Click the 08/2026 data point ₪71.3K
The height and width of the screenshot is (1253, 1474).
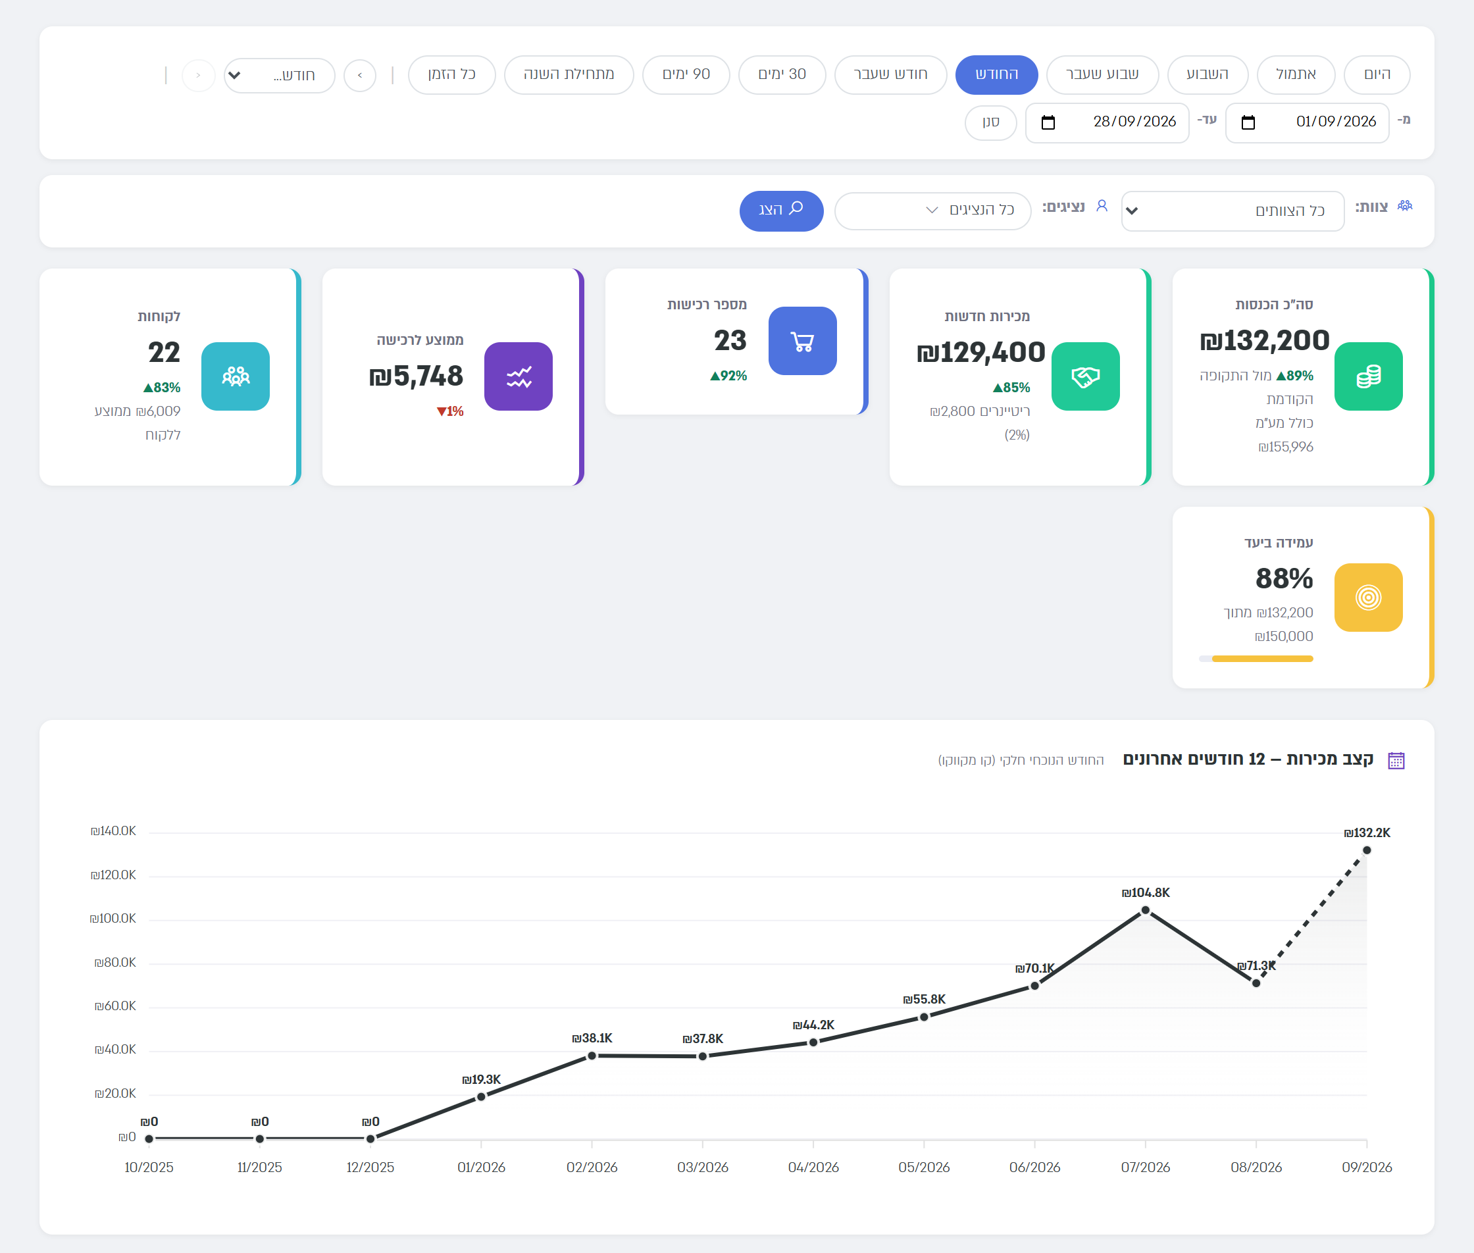click(1256, 983)
